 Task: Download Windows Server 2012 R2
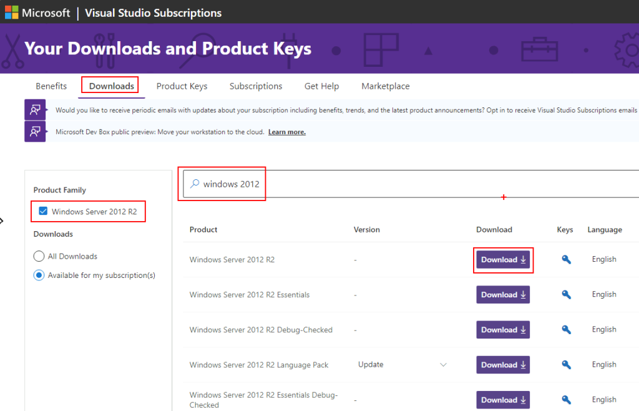pyautogui.click(x=503, y=260)
